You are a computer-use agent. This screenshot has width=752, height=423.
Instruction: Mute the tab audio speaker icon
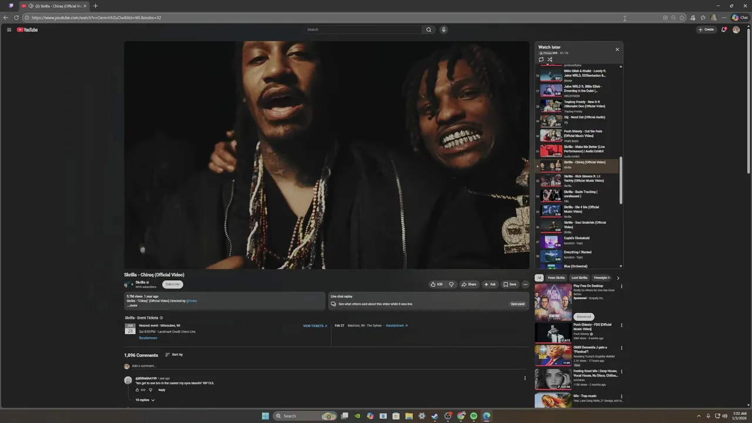click(x=31, y=6)
